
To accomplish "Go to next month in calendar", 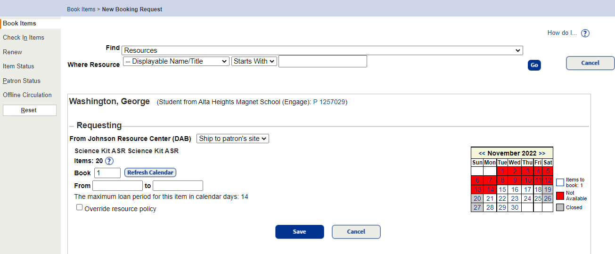I will (542, 153).
